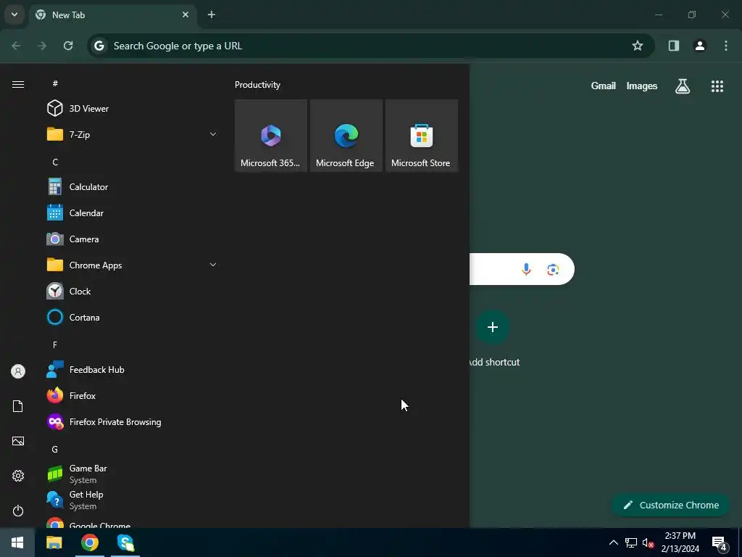Image resolution: width=742 pixels, height=557 pixels.
Task: Click the Power button in Start
Action: point(18,511)
